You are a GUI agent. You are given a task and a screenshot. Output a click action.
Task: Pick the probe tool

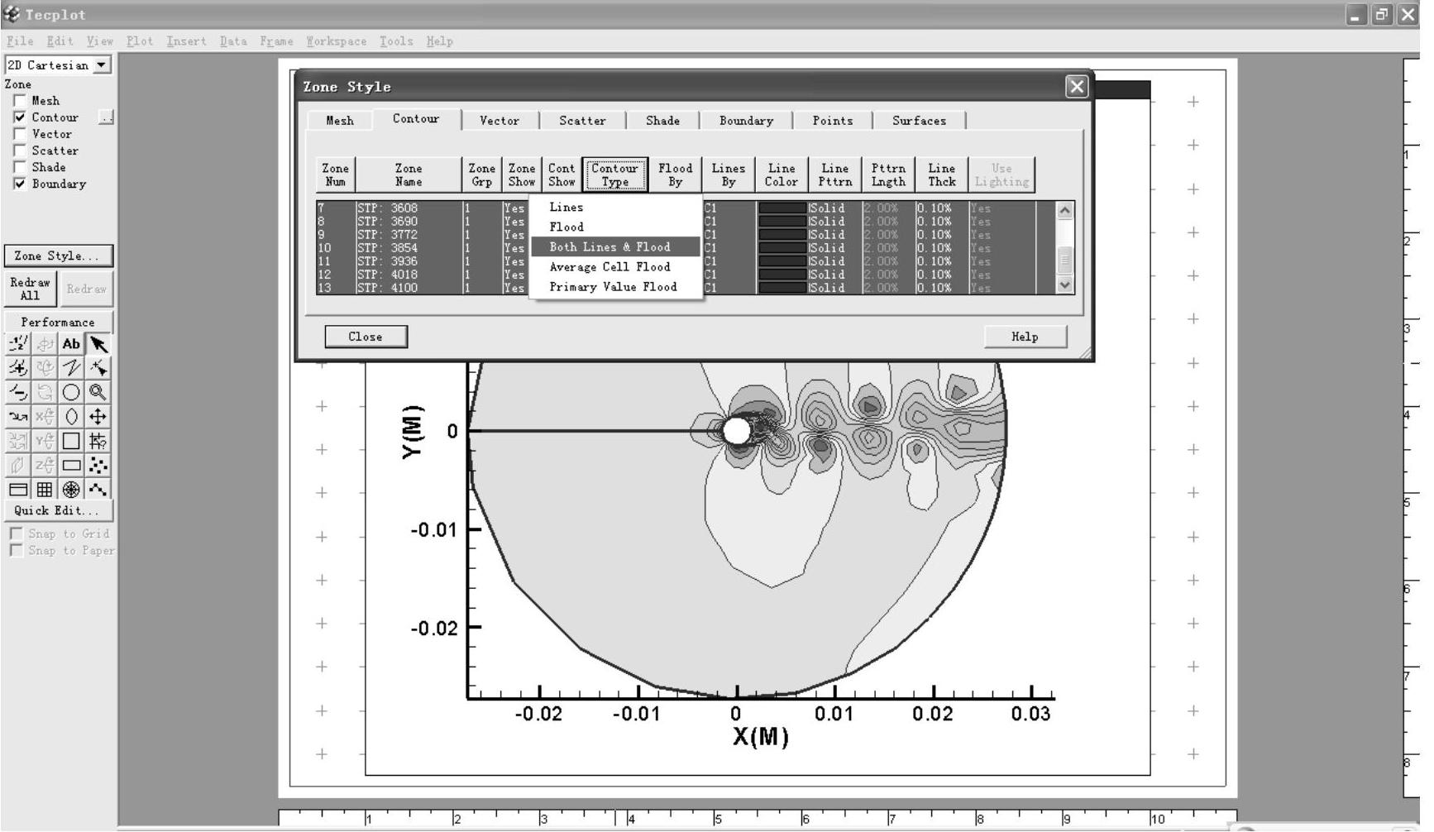click(x=98, y=441)
